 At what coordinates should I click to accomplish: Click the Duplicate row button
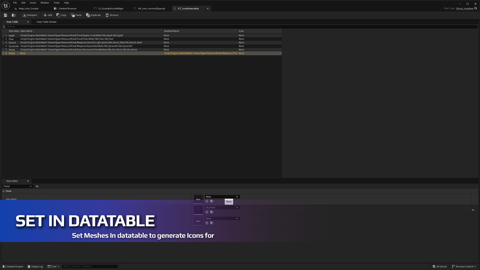pyautogui.click(x=93, y=15)
